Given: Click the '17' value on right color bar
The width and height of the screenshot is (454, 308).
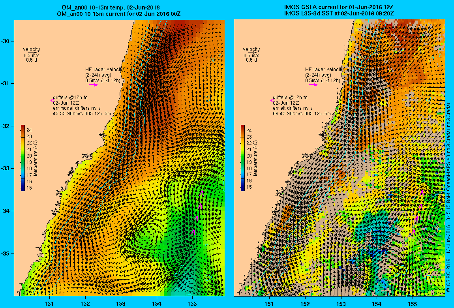Looking at the screenshot, I should 249,175.
